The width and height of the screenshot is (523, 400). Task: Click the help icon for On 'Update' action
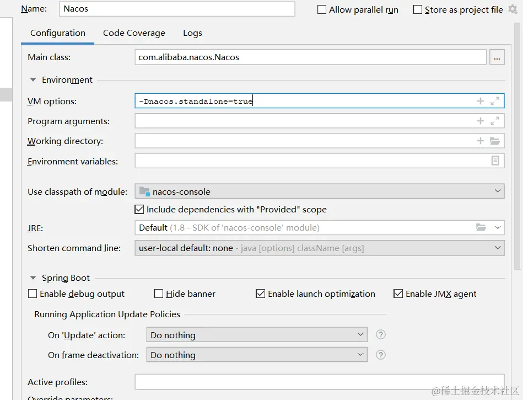(x=380, y=335)
